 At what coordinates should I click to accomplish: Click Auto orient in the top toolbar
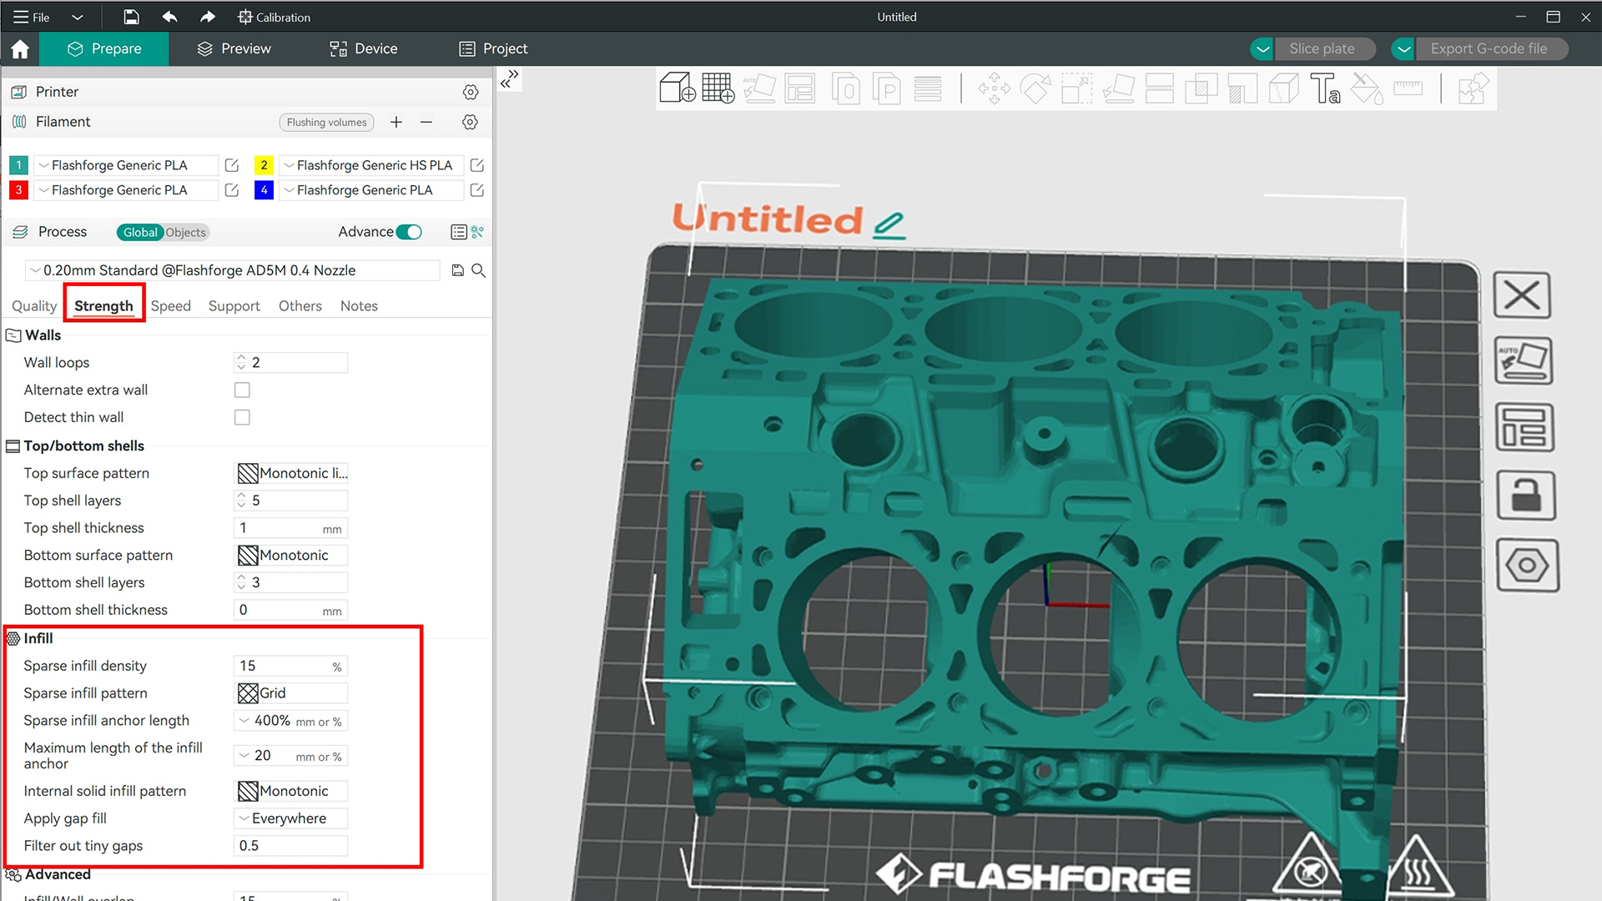759,88
